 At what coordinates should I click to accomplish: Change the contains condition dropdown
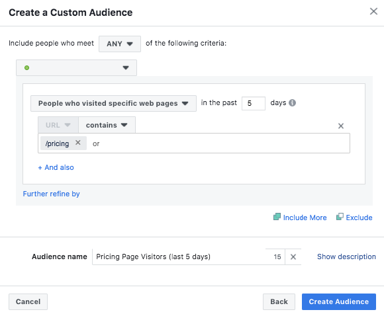pos(107,125)
